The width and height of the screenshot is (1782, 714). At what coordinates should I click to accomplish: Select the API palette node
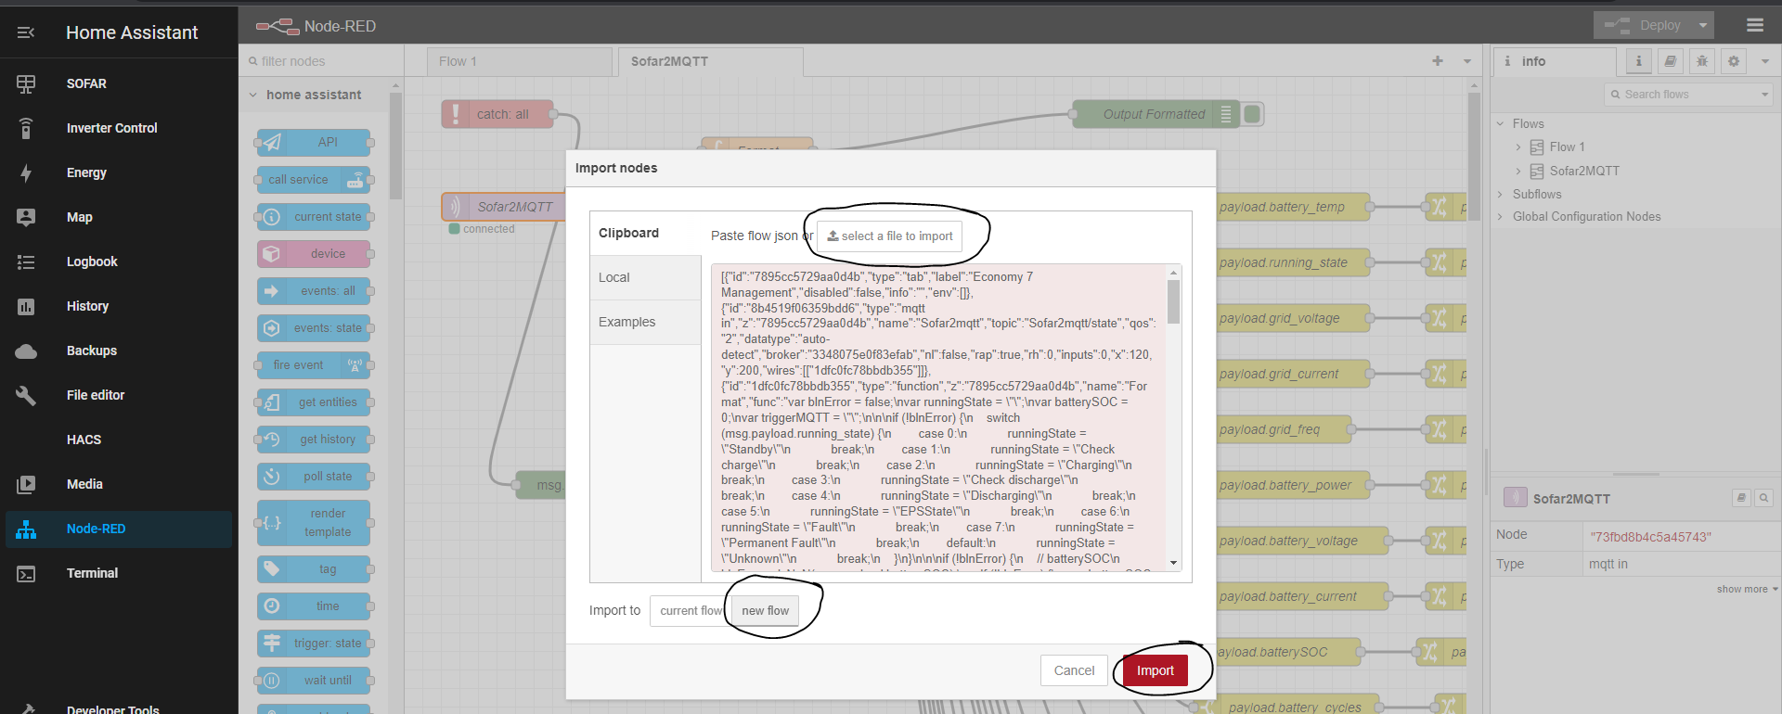coord(314,142)
